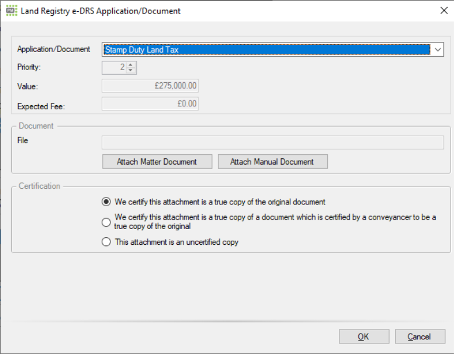Open the Application/Document dropdown arrow

[x=438, y=50]
